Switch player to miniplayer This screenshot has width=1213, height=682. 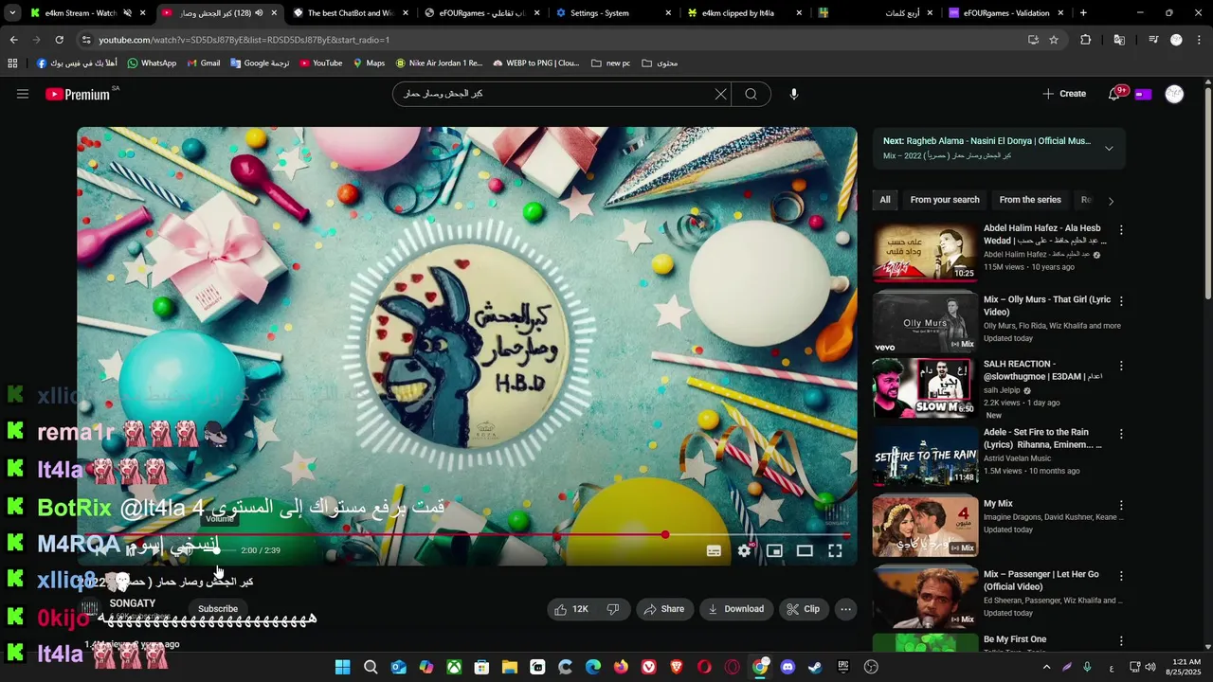[774, 550]
